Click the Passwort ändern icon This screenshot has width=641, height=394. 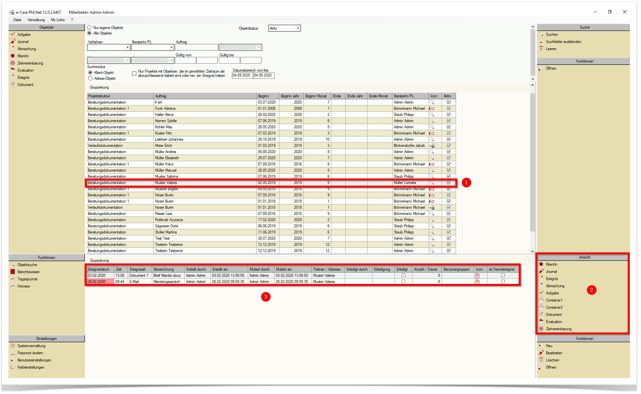(x=13, y=353)
